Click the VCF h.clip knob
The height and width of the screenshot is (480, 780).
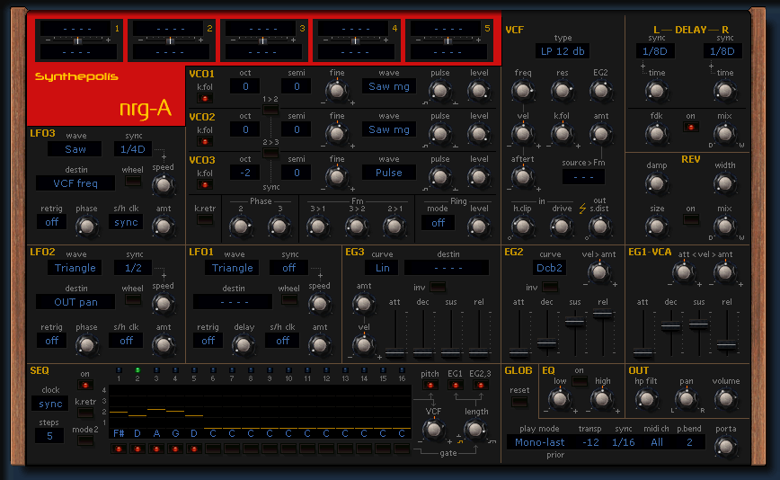coord(523,227)
